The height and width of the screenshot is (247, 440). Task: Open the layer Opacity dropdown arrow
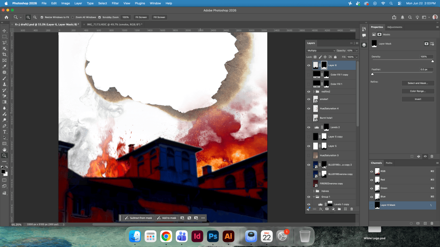pos(356,51)
